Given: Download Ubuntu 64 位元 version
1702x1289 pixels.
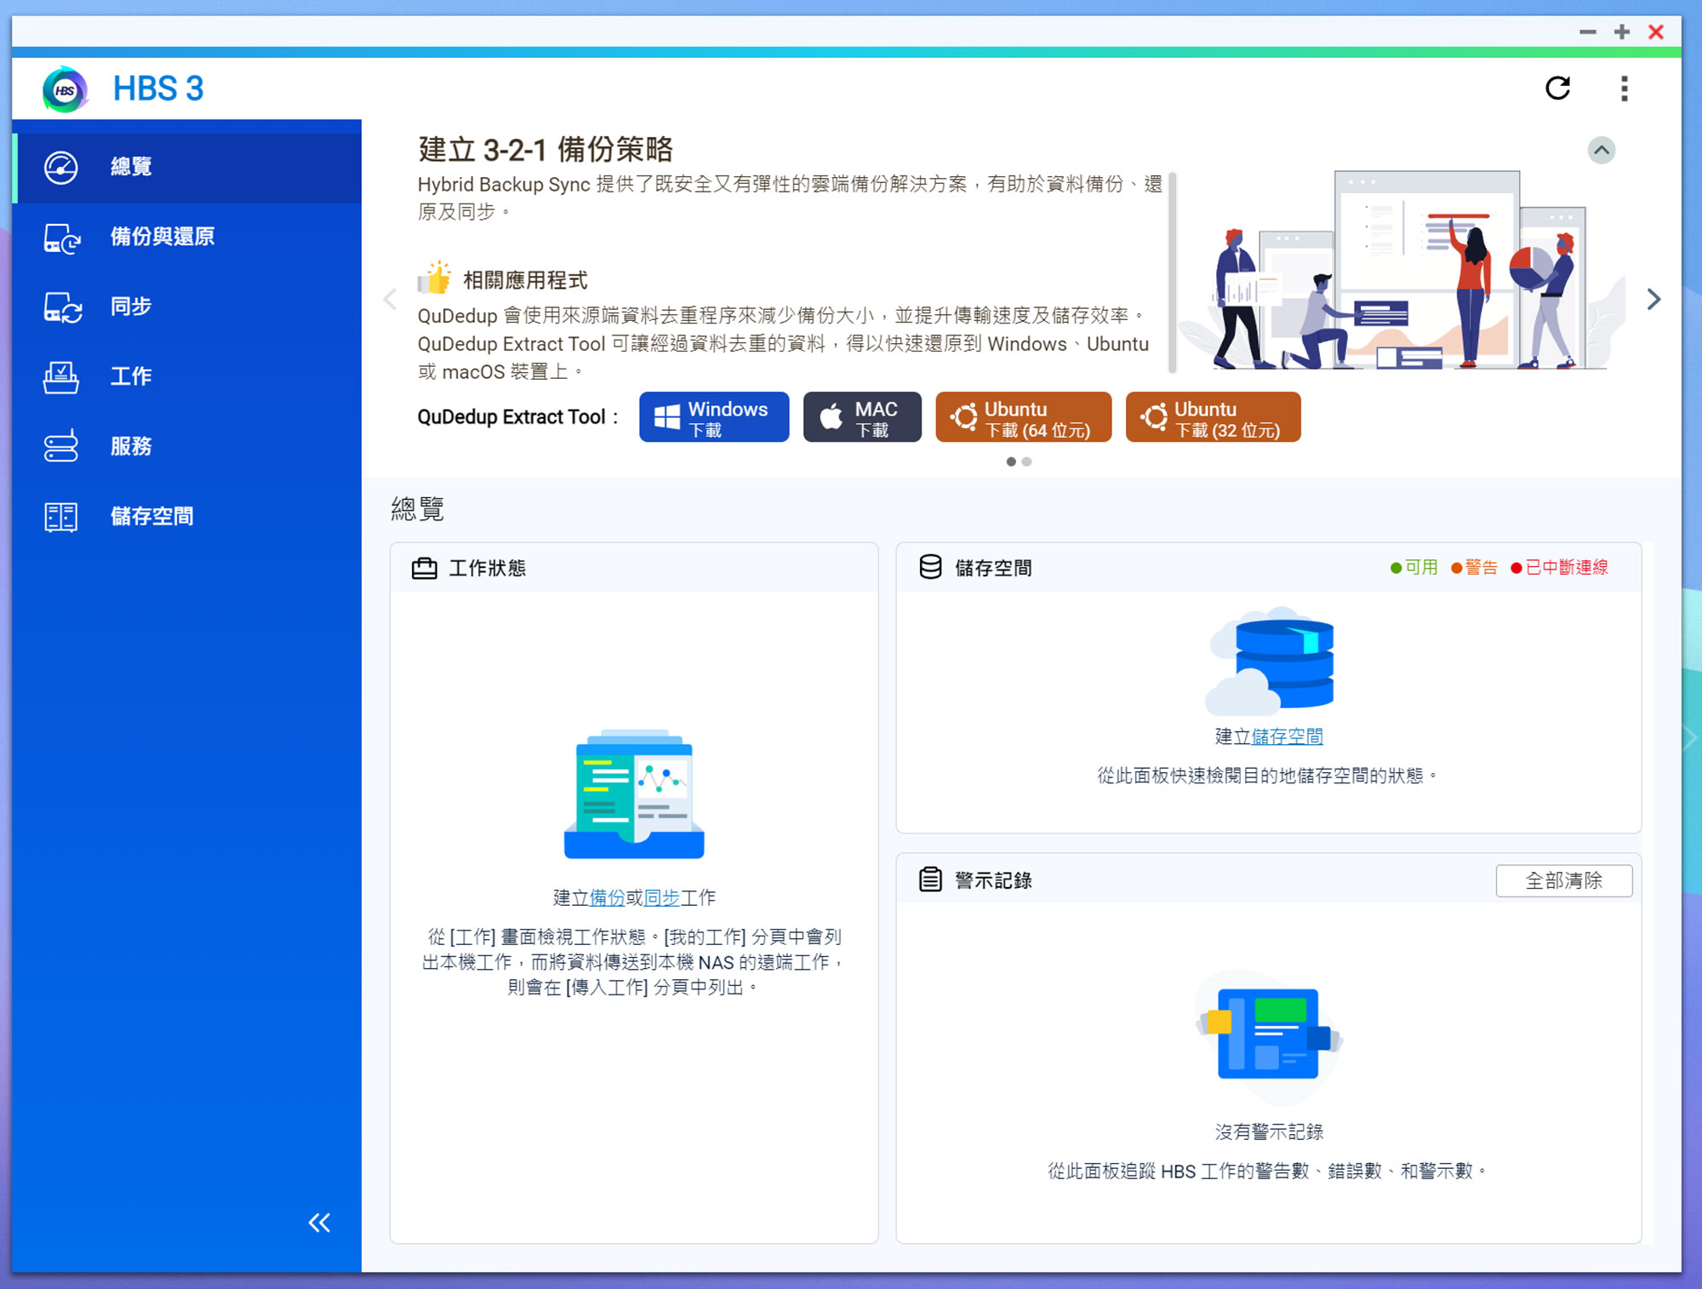Looking at the screenshot, I should click(1024, 417).
